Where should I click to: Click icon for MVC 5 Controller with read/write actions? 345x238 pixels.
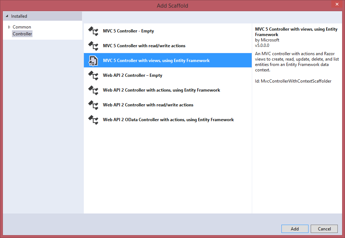[x=93, y=46]
